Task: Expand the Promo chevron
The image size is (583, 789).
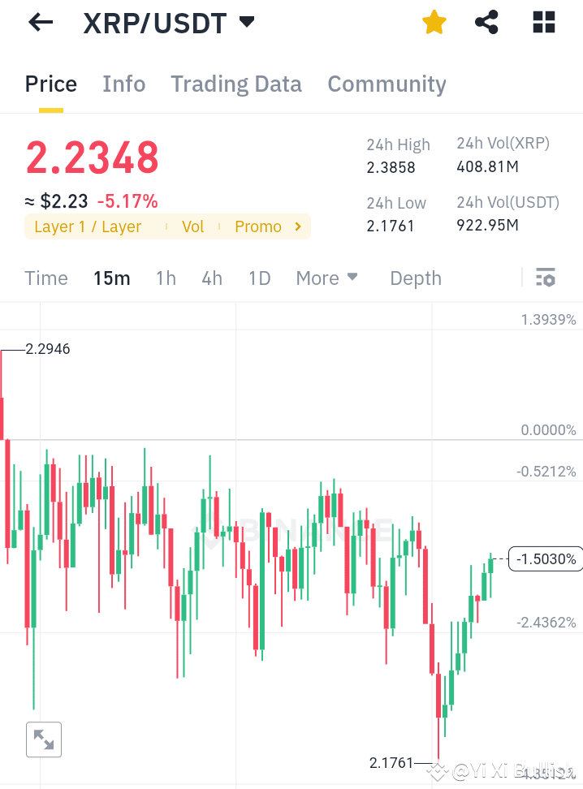Action: click(297, 226)
